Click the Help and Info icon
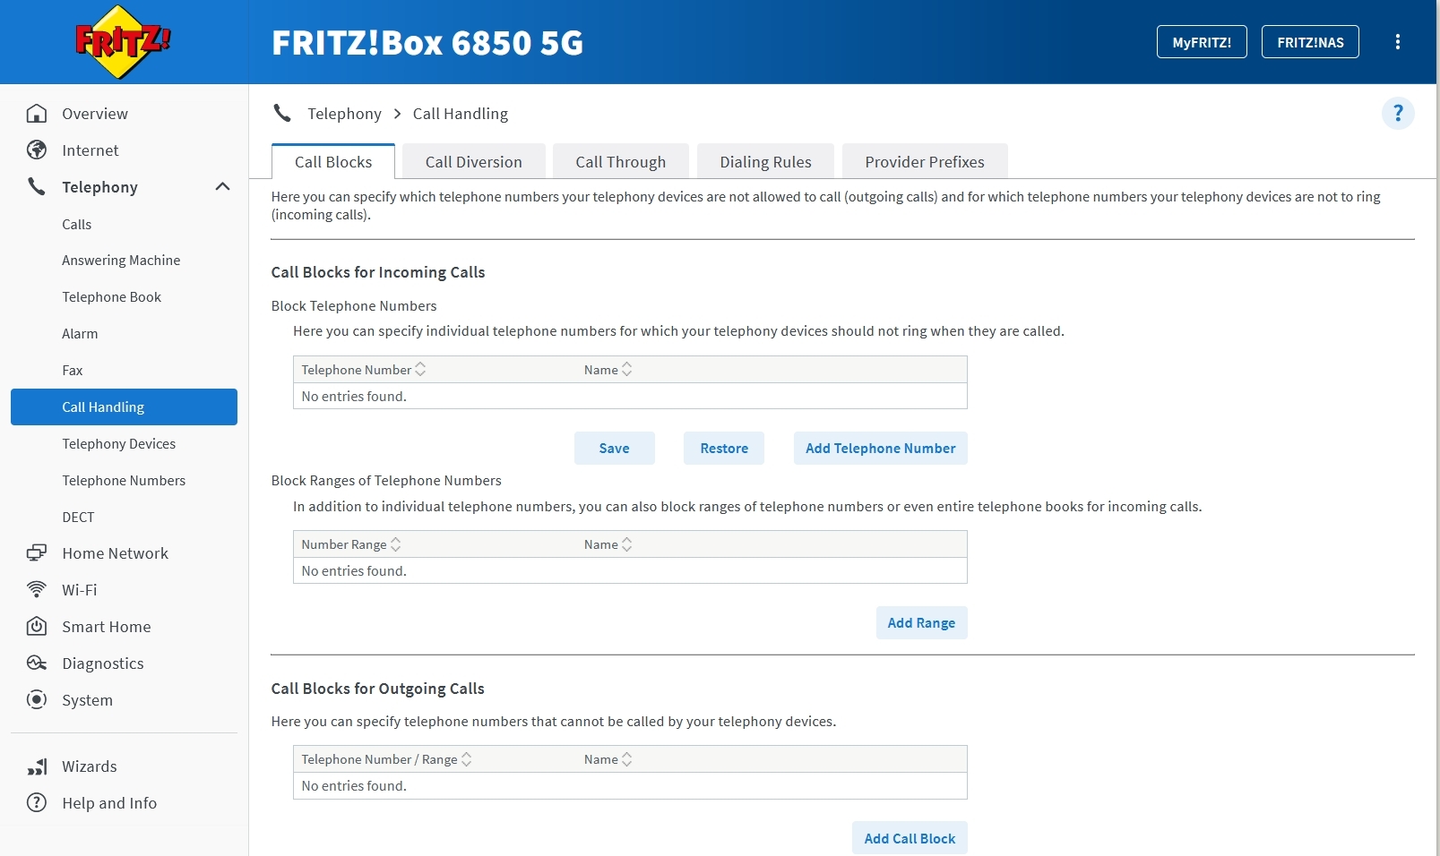 [37, 803]
